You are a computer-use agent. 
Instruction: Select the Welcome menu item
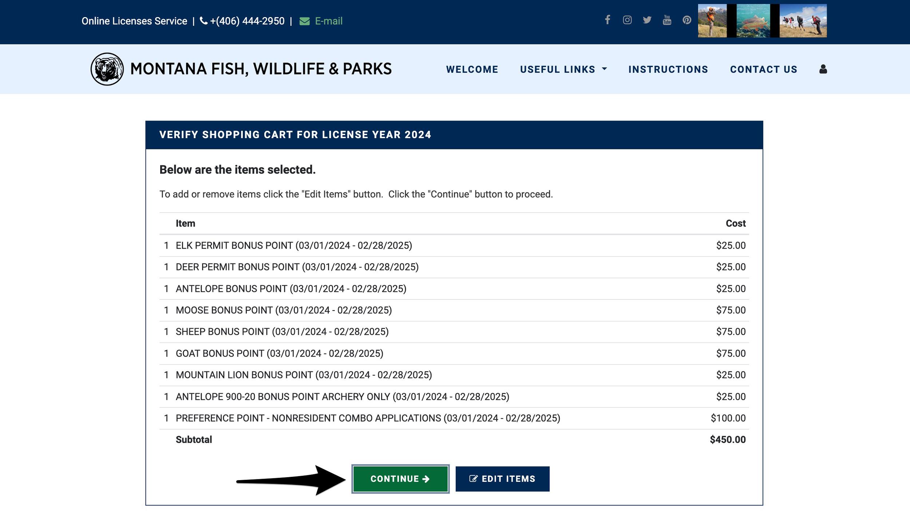click(472, 69)
